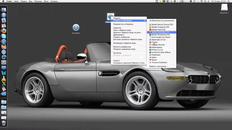Open iPhoto in the dock
This screenshot has width=232, height=130.
point(4,47)
